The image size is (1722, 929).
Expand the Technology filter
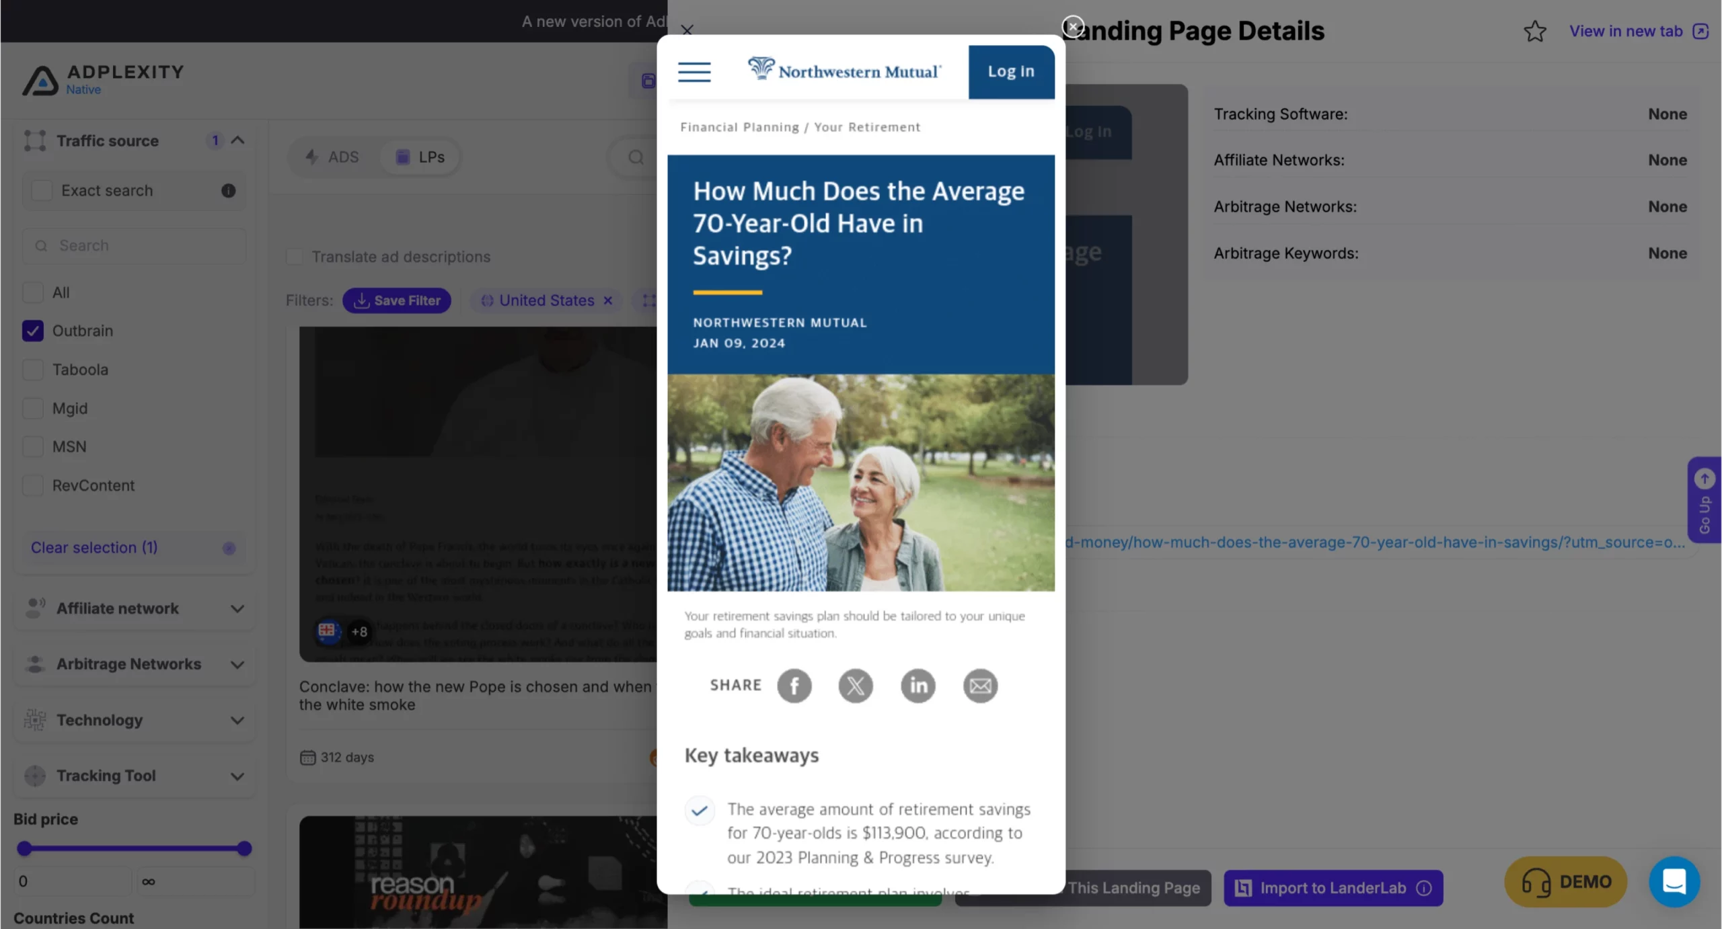pos(237,721)
